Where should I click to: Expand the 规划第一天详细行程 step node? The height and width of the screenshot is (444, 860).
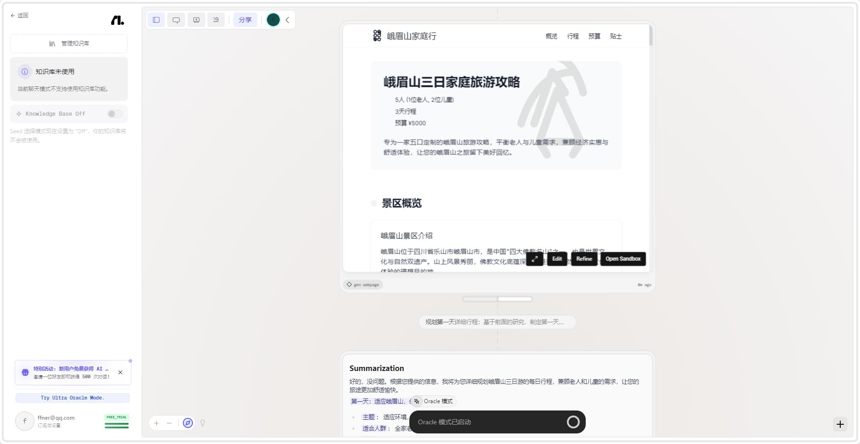[x=497, y=322]
